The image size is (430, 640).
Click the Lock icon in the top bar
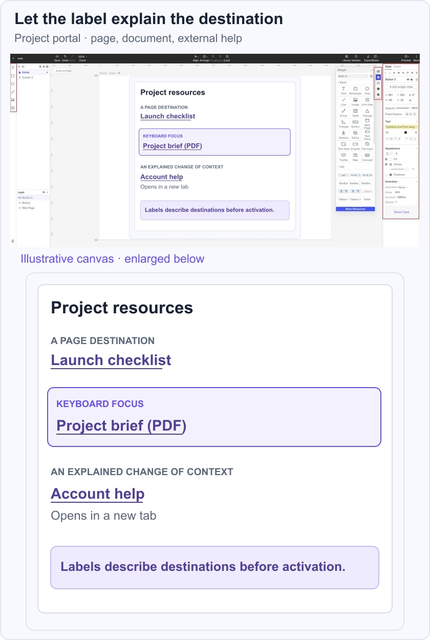(x=227, y=56)
